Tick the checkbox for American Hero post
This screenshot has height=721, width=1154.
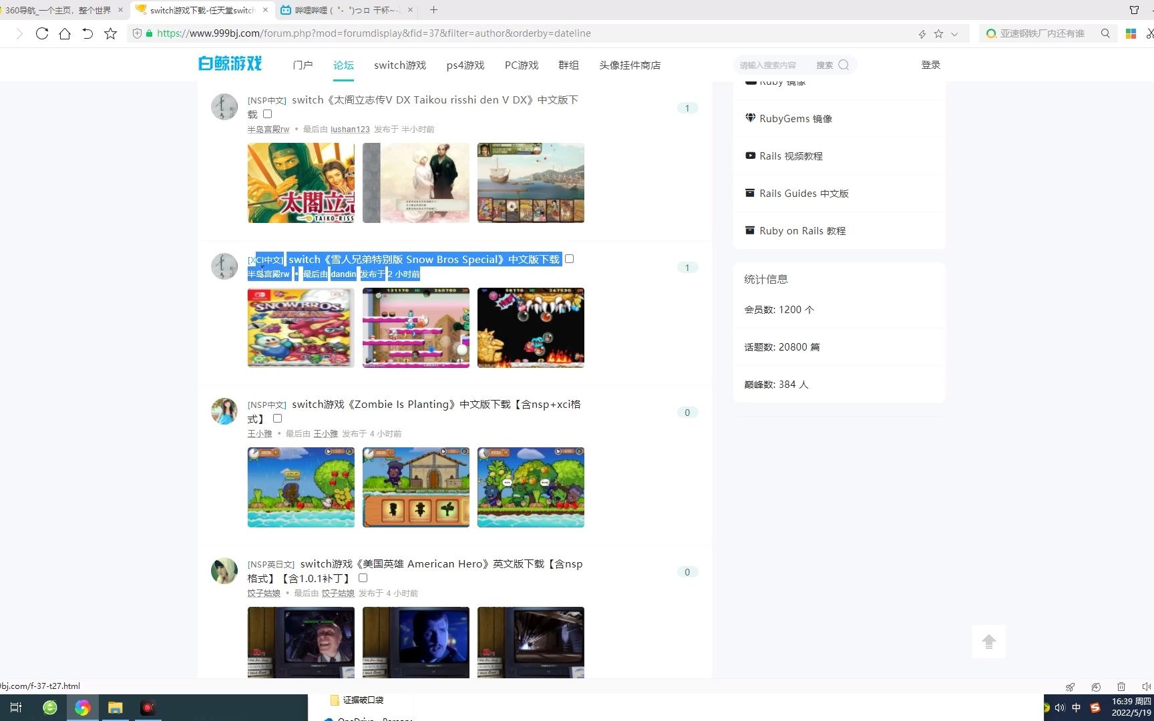point(363,578)
